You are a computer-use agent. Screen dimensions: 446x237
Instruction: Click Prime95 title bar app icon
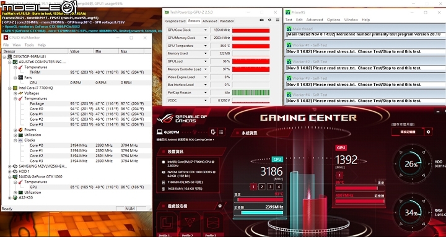click(288, 12)
